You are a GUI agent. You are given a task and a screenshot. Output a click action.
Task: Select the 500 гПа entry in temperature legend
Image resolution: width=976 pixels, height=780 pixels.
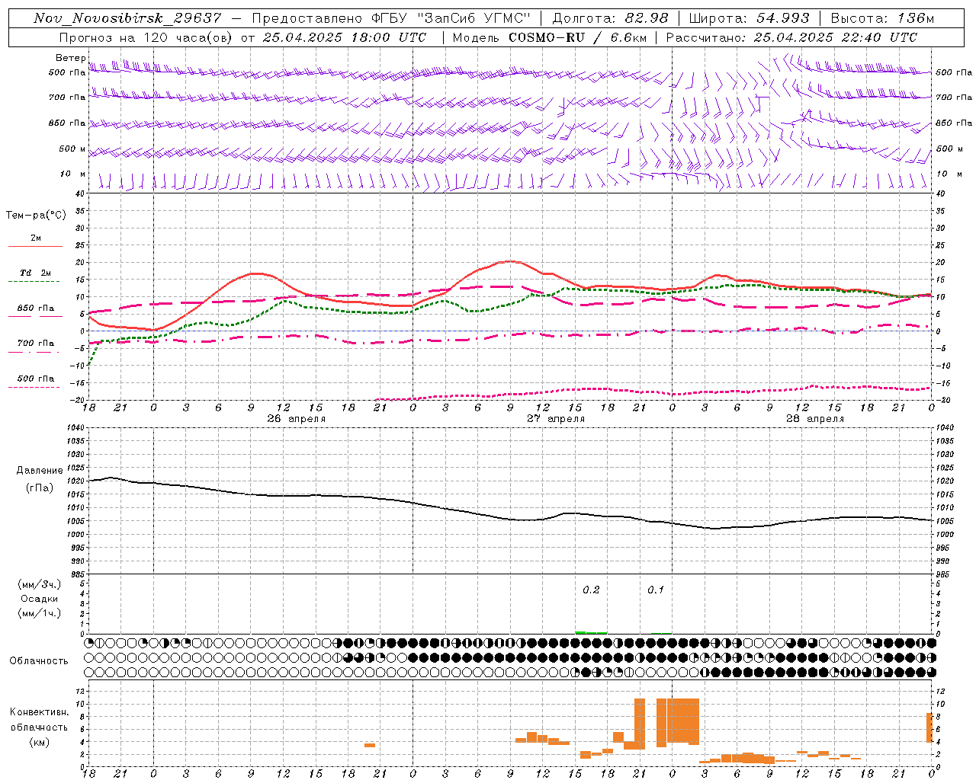36,379
